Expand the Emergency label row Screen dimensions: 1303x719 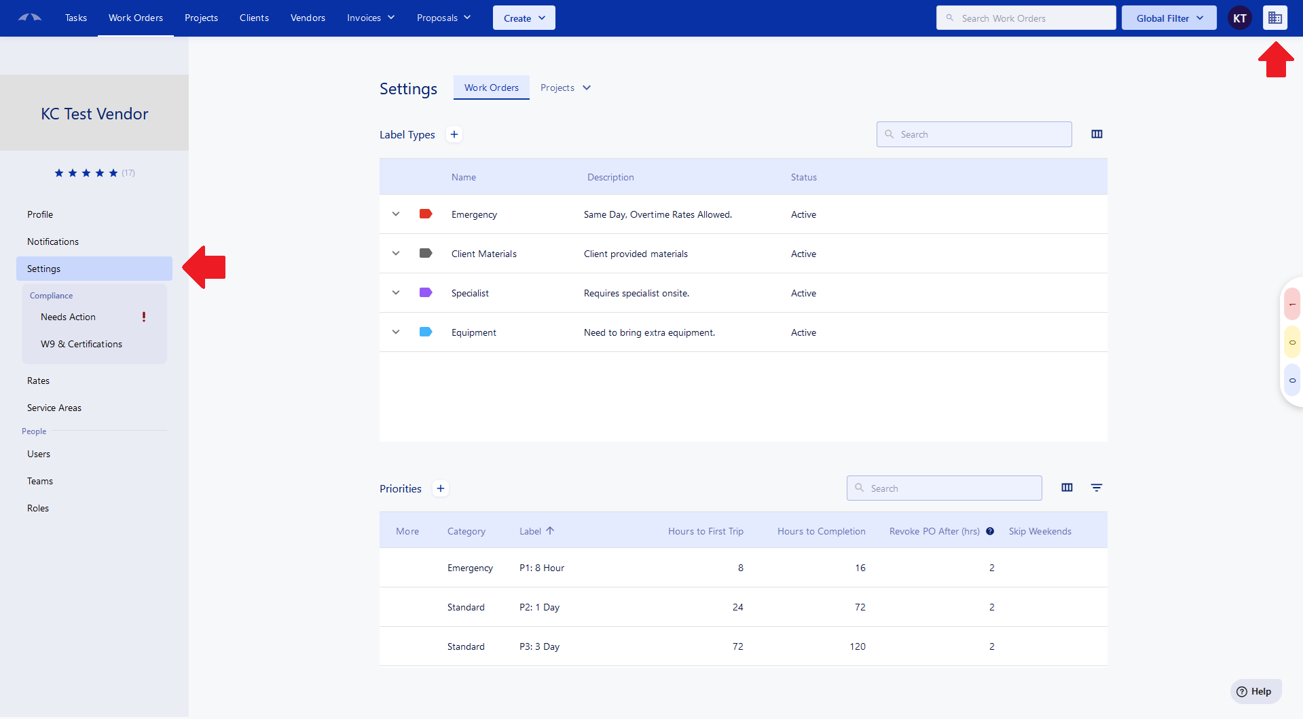396,214
